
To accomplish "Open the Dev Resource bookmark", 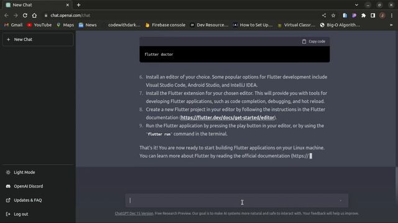I will pyautogui.click(x=210, y=25).
